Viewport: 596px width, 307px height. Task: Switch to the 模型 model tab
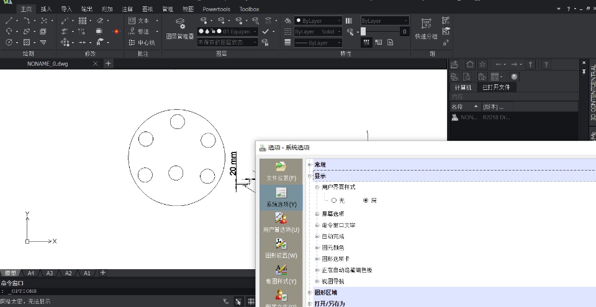11,273
